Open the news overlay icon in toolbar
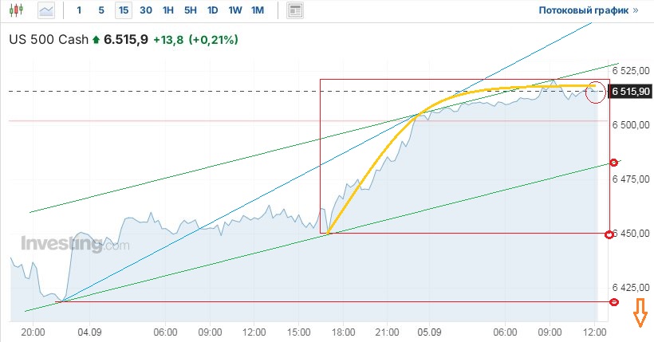 point(295,10)
